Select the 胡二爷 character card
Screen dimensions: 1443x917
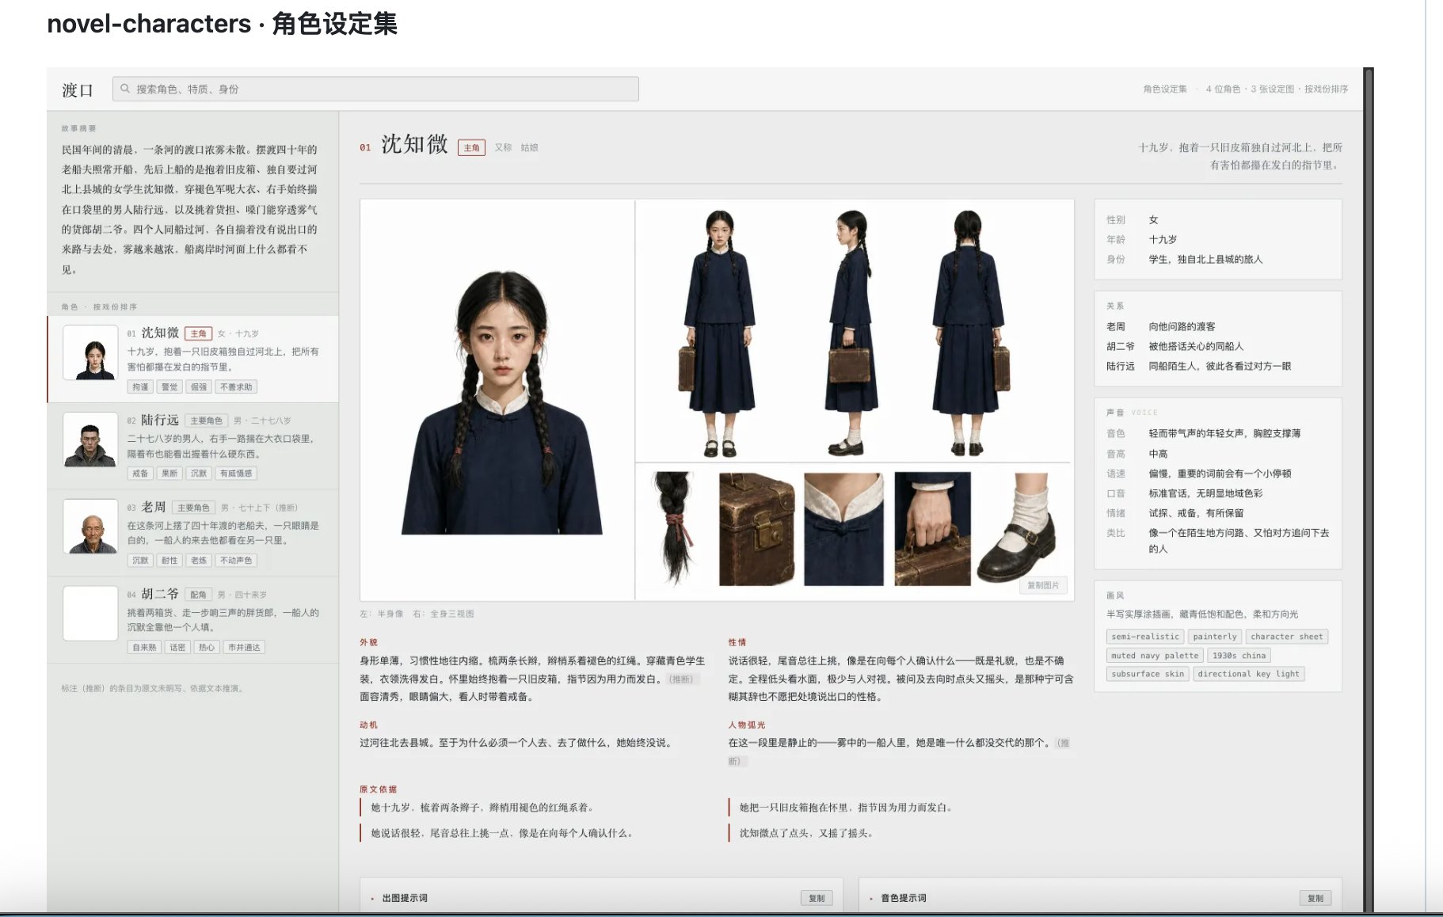click(193, 620)
